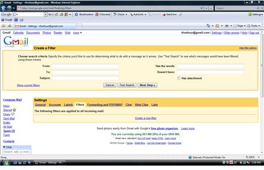Click Hide filter options link
Image resolution: width=264 pixels, height=170 pixels.
pos(248,48)
